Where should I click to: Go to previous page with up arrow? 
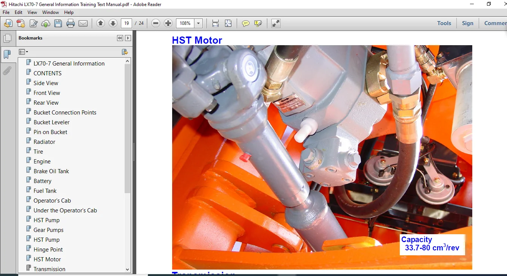[100, 23]
